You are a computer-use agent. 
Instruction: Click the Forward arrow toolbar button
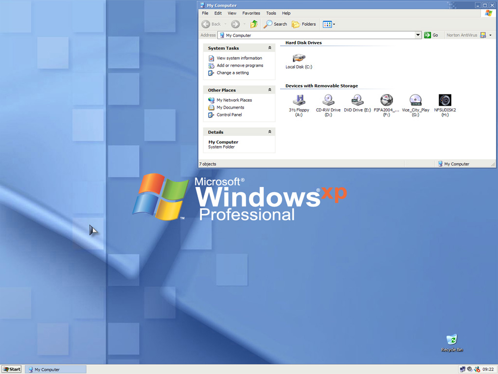(x=235, y=24)
